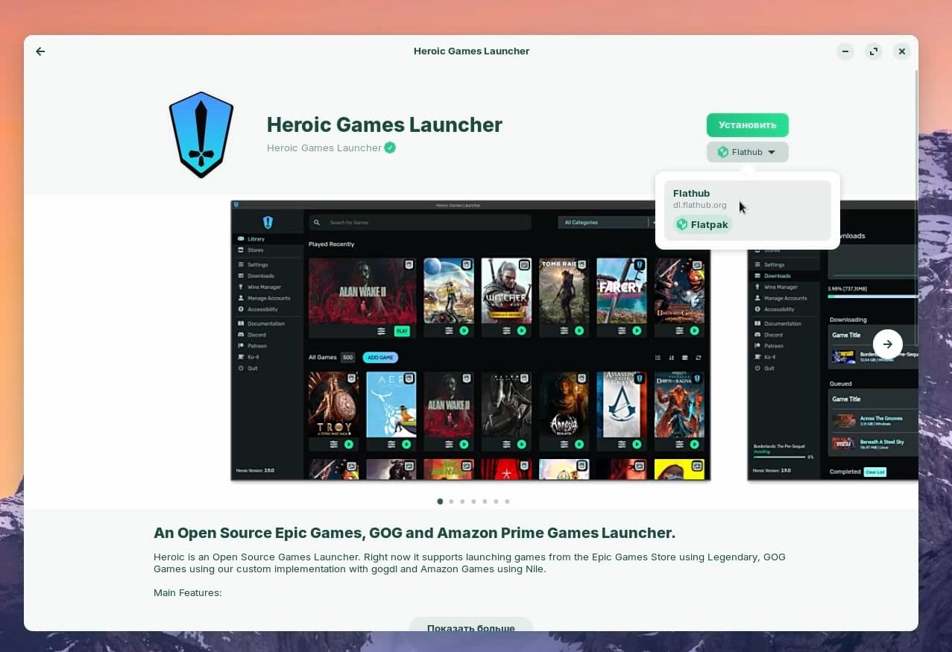Open the partially visible Downloads screenshot
The width and height of the screenshot is (952, 652).
point(833,341)
